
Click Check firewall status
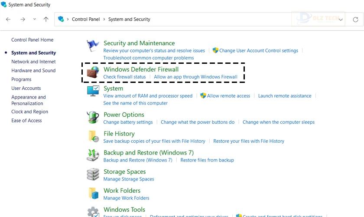point(124,77)
